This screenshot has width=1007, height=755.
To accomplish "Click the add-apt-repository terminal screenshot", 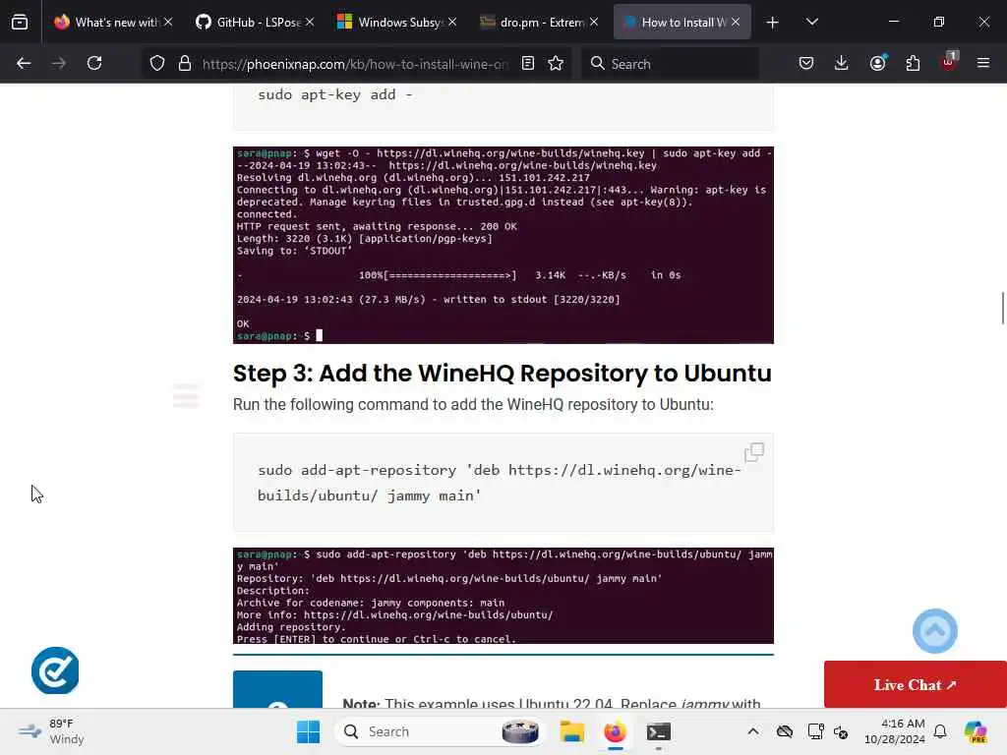I will click(x=503, y=596).
